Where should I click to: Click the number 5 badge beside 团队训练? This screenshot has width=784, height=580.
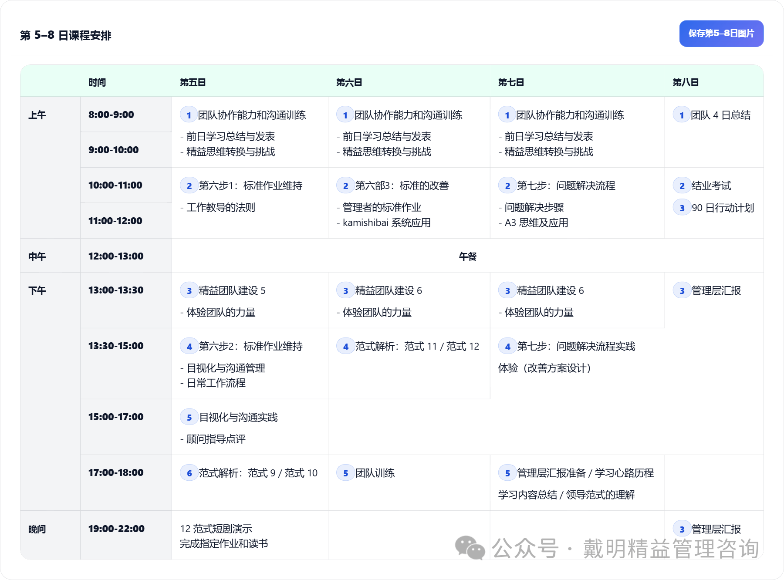click(x=345, y=473)
